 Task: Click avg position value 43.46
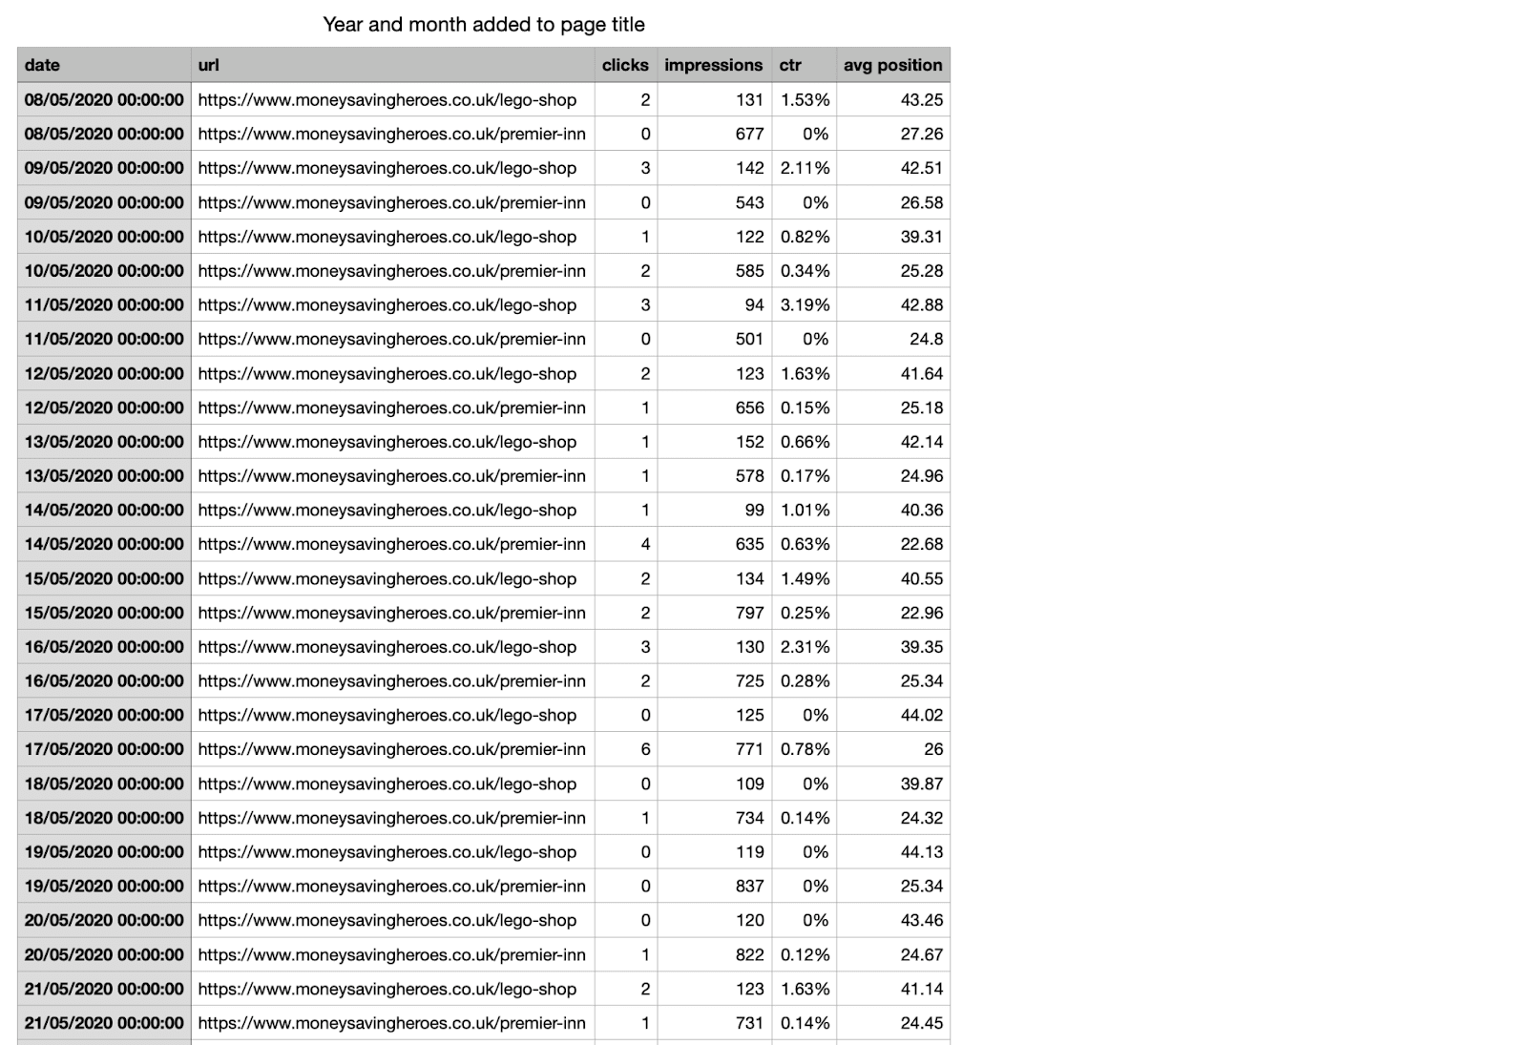pos(921,920)
